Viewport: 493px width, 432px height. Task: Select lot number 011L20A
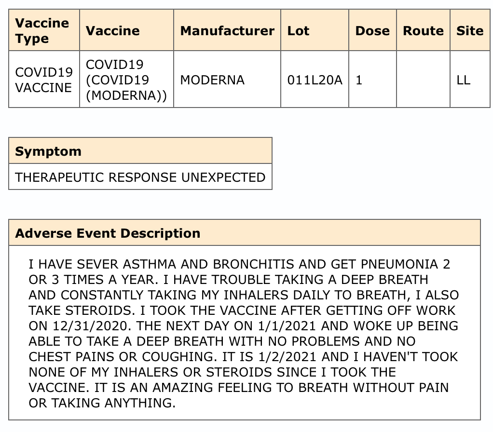coord(315,80)
